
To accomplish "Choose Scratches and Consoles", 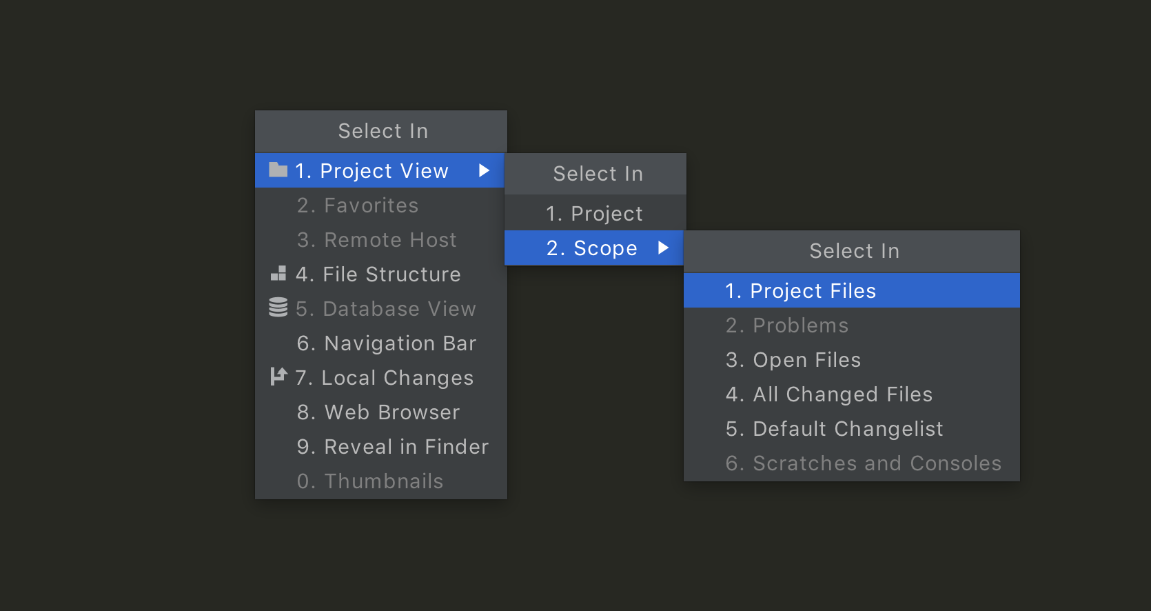I will (863, 463).
